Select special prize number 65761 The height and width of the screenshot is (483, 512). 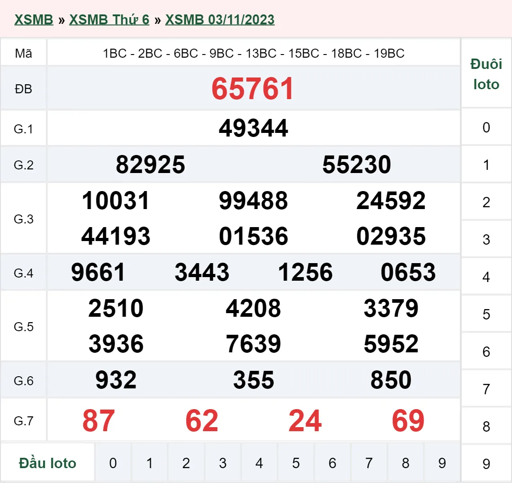click(253, 89)
